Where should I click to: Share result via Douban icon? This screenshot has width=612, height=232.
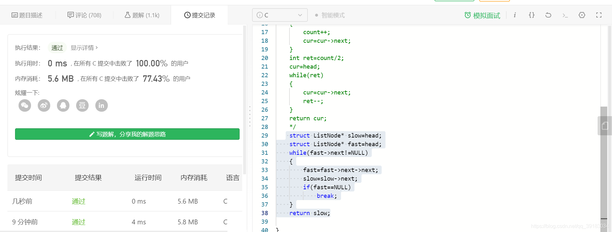click(x=82, y=105)
